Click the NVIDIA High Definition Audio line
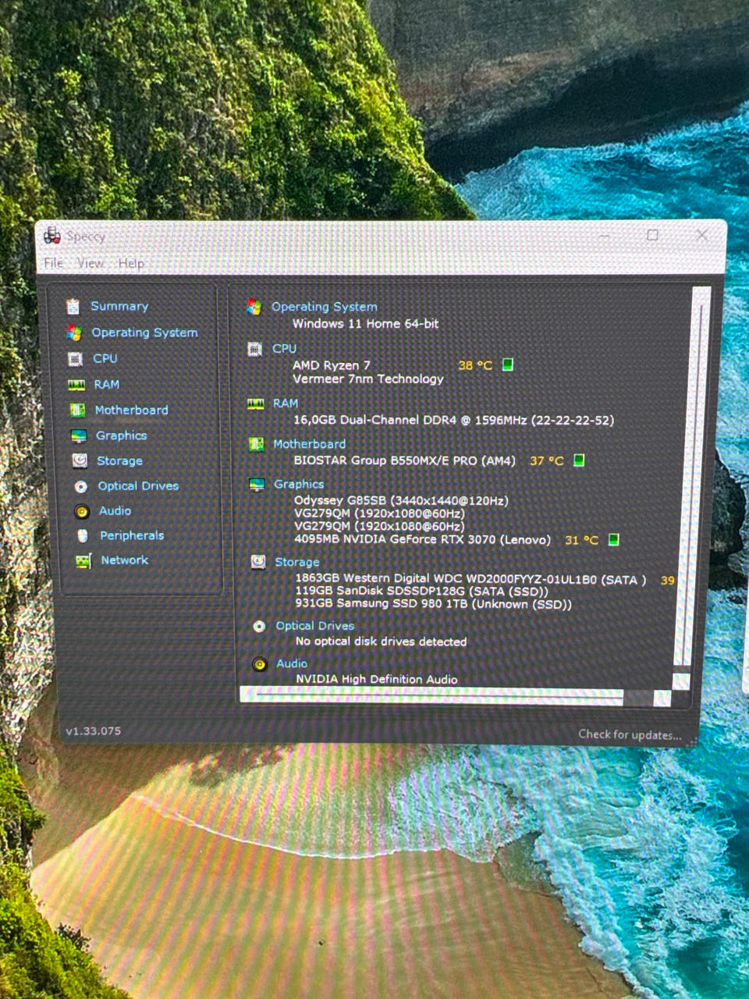The width and height of the screenshot is (749, 999). (x=376, y=680)
